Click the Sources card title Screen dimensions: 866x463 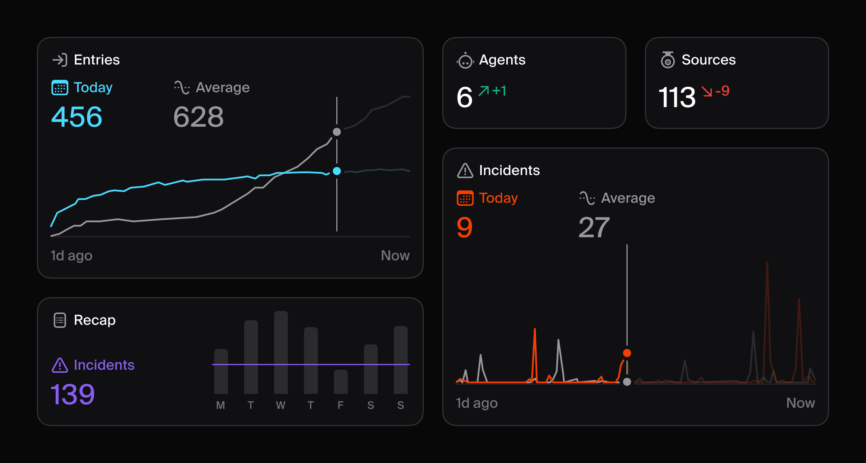709,60
